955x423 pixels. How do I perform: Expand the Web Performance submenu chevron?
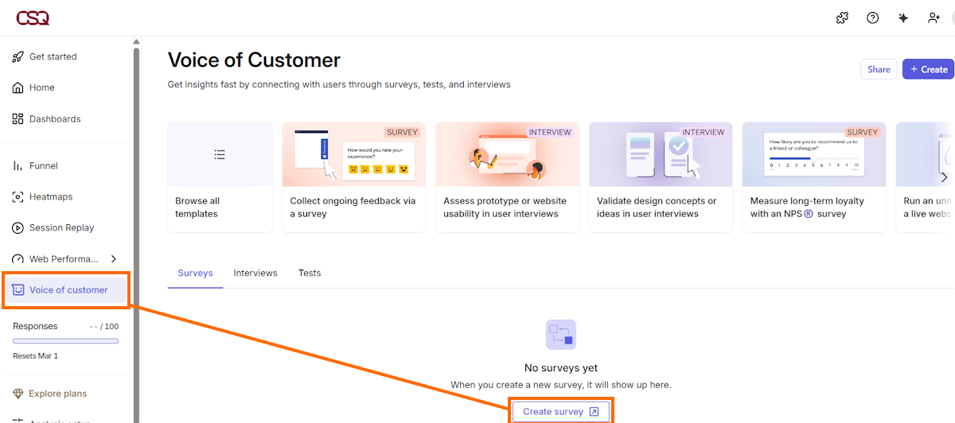113,258
